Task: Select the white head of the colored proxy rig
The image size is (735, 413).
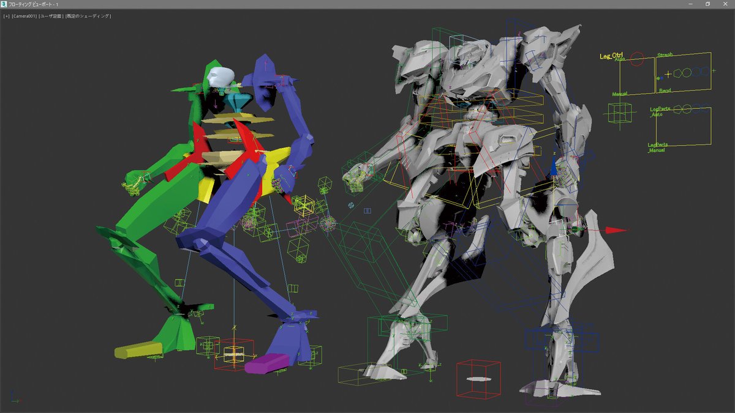Action: click(221, 76)
